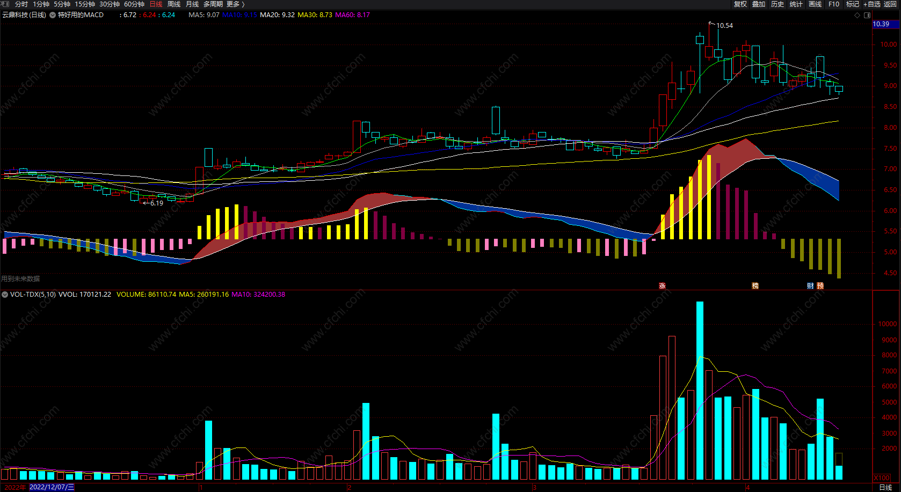Click the 云鼎科技(日线) stock title
This screenshot has height=492, width=901.
[24, 15]
